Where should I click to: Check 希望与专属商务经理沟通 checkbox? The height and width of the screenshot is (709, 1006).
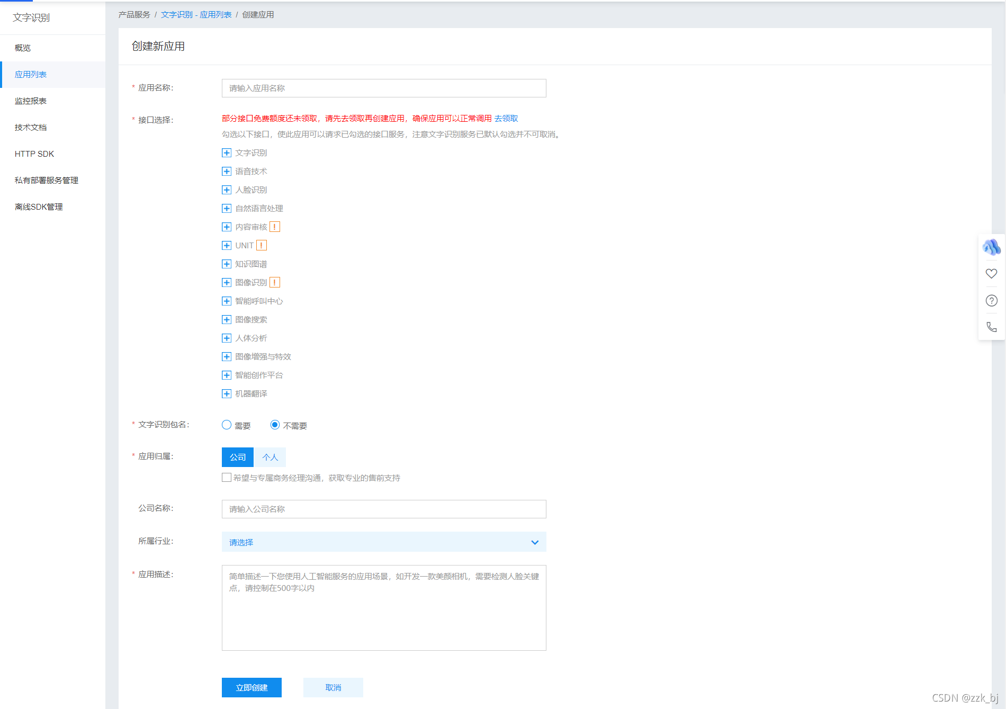(227, 477)
